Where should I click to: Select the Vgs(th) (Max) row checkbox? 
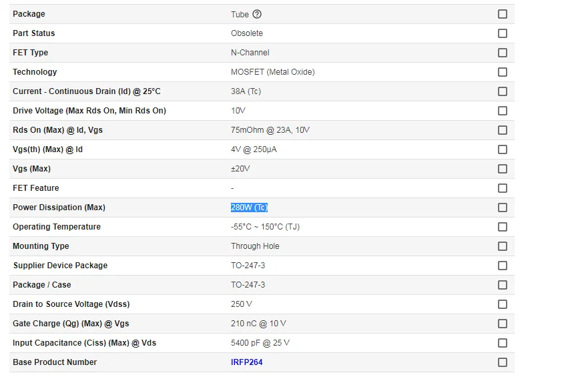[503, 149]
